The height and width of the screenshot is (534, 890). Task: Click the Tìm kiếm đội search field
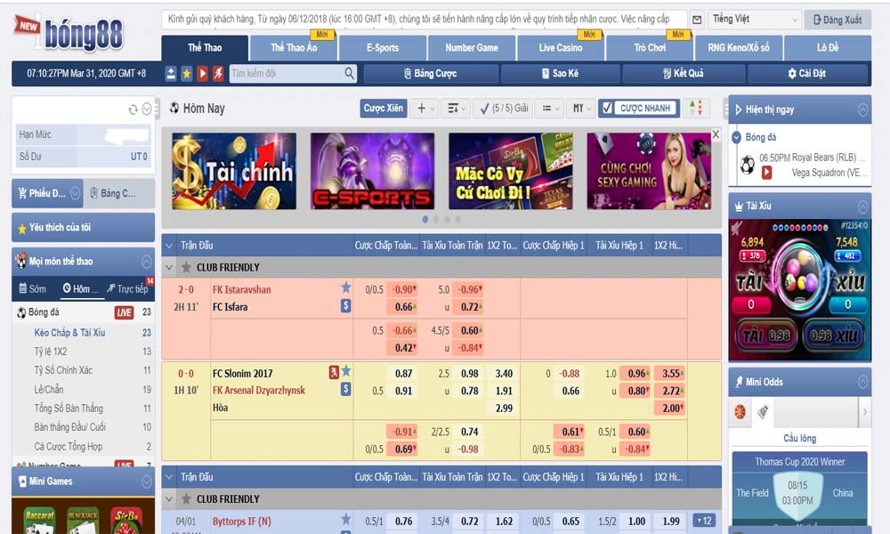[x=285, y=74]
